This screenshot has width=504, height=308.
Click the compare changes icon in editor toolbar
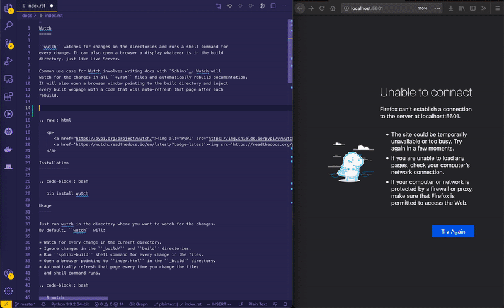click(219, 6)
